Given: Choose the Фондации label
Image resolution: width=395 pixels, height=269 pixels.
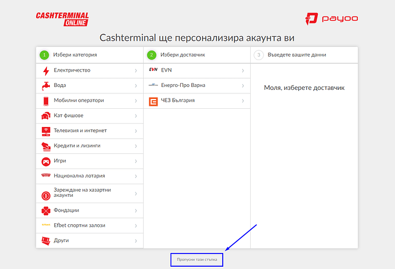Looking at the screenshot, I should (66, 210).
